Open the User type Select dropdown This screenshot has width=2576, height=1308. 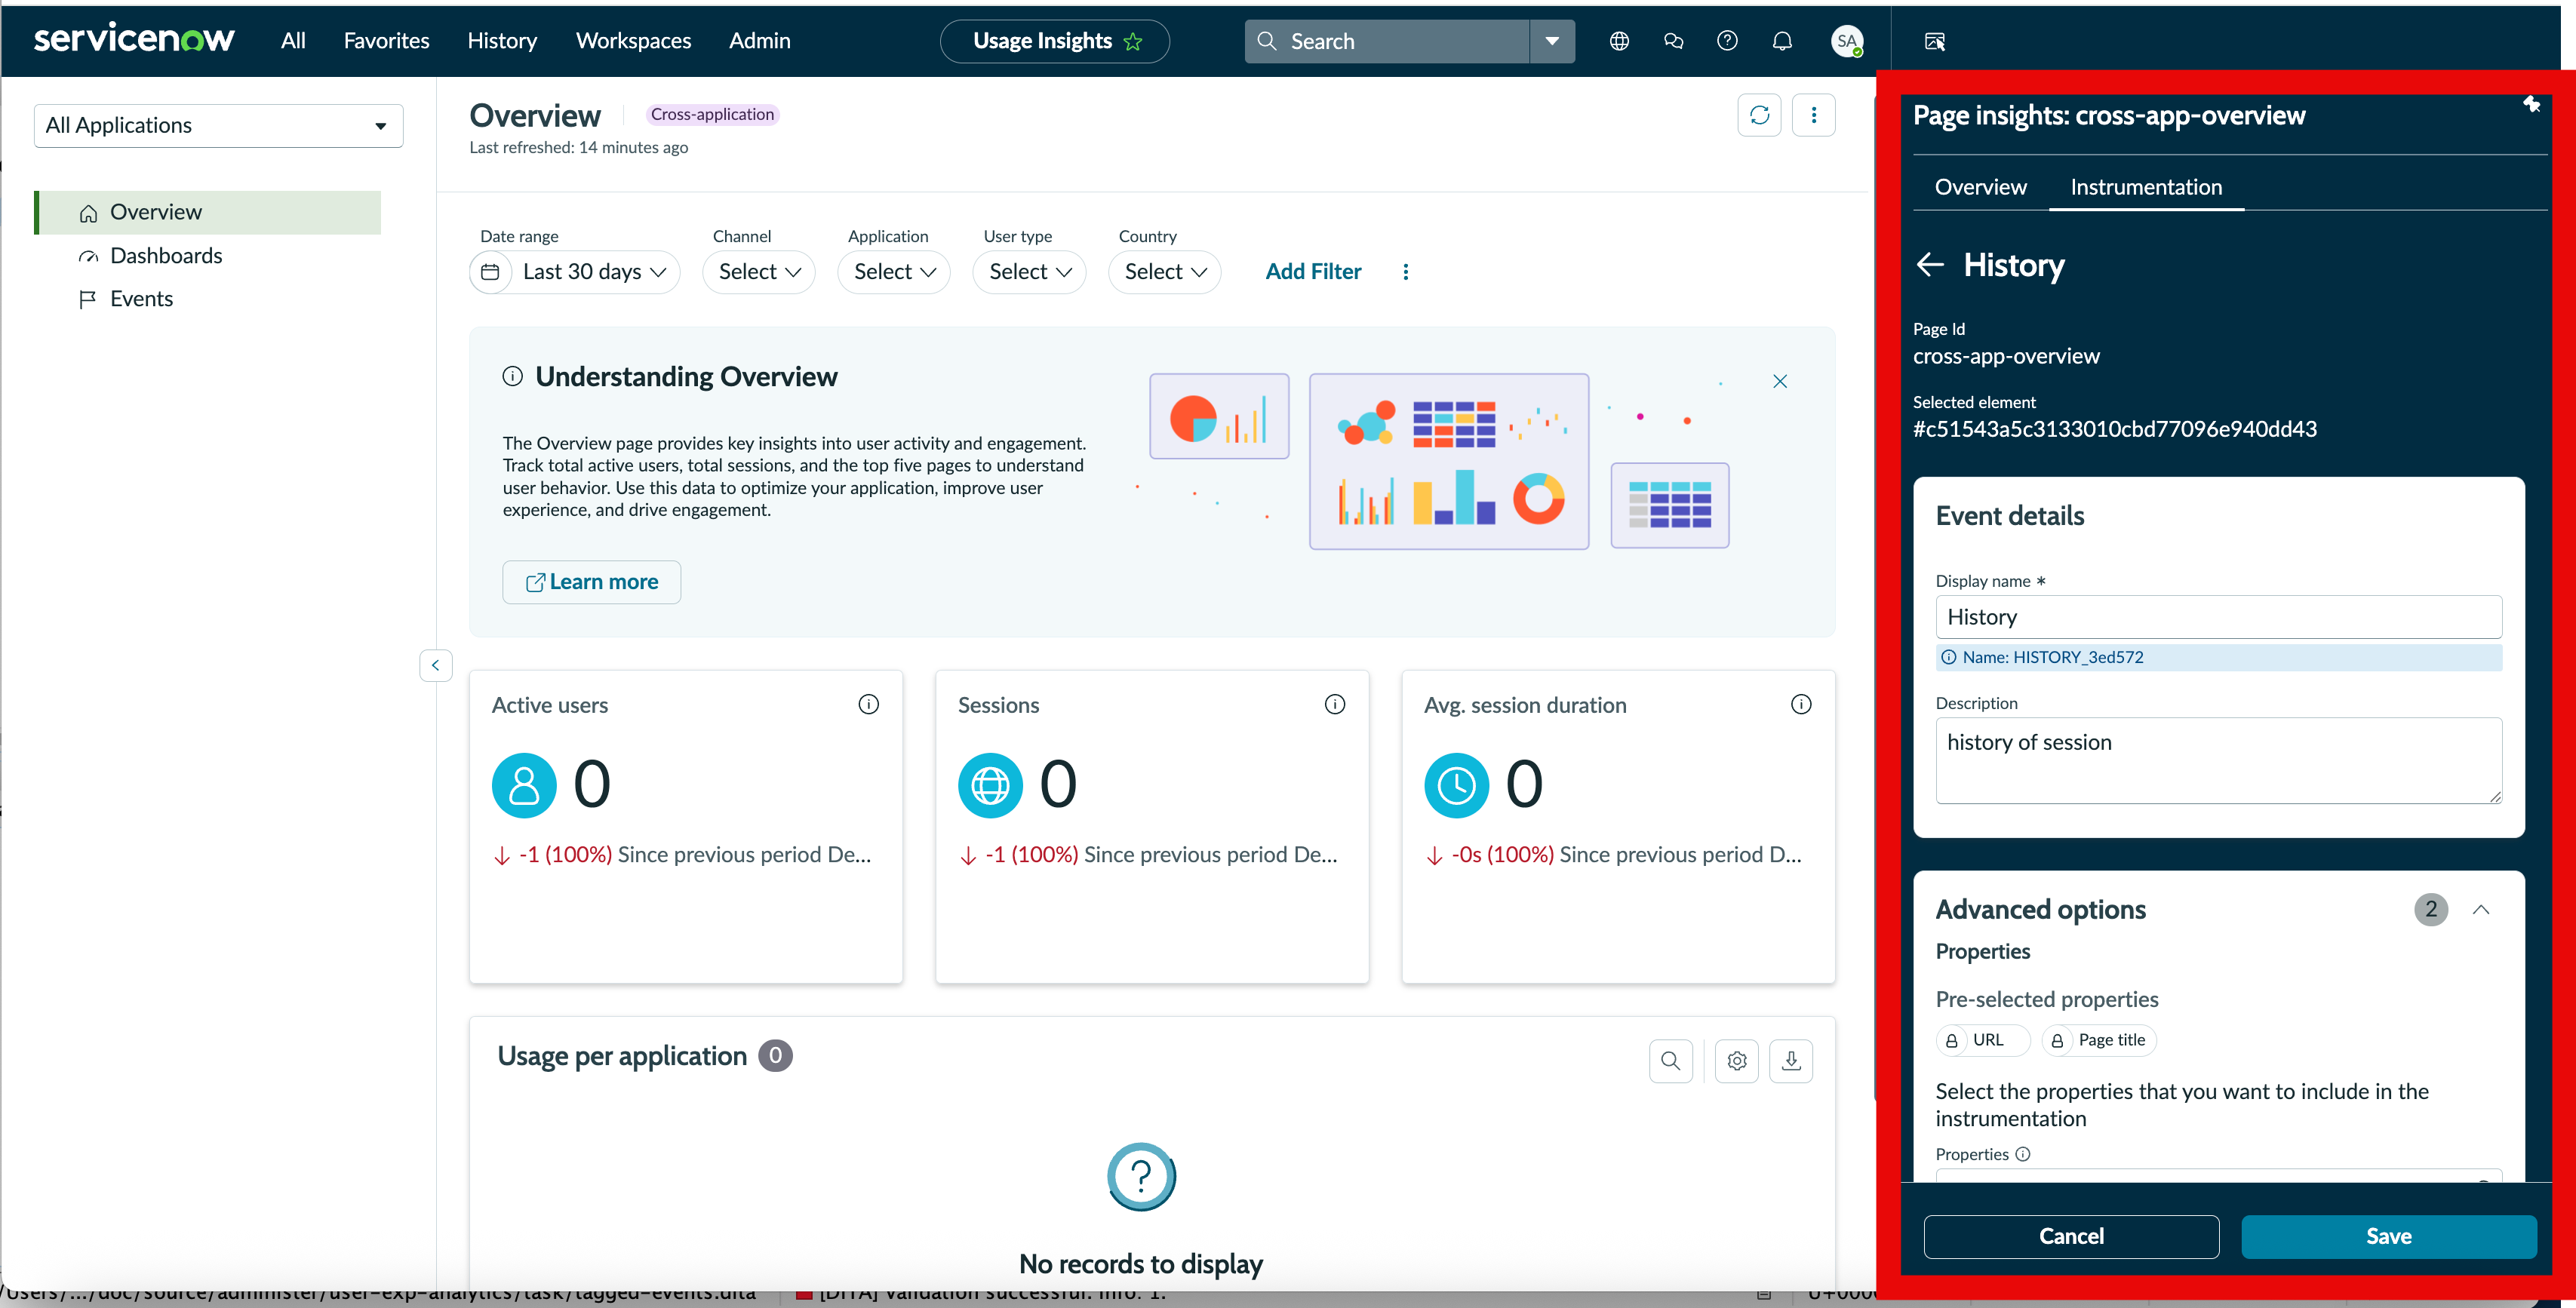(1030, 271)
